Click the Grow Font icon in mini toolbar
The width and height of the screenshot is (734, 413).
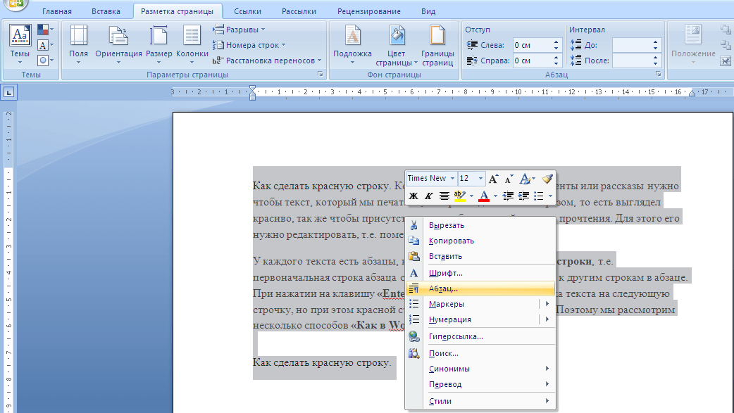click(x=494, y=179)
